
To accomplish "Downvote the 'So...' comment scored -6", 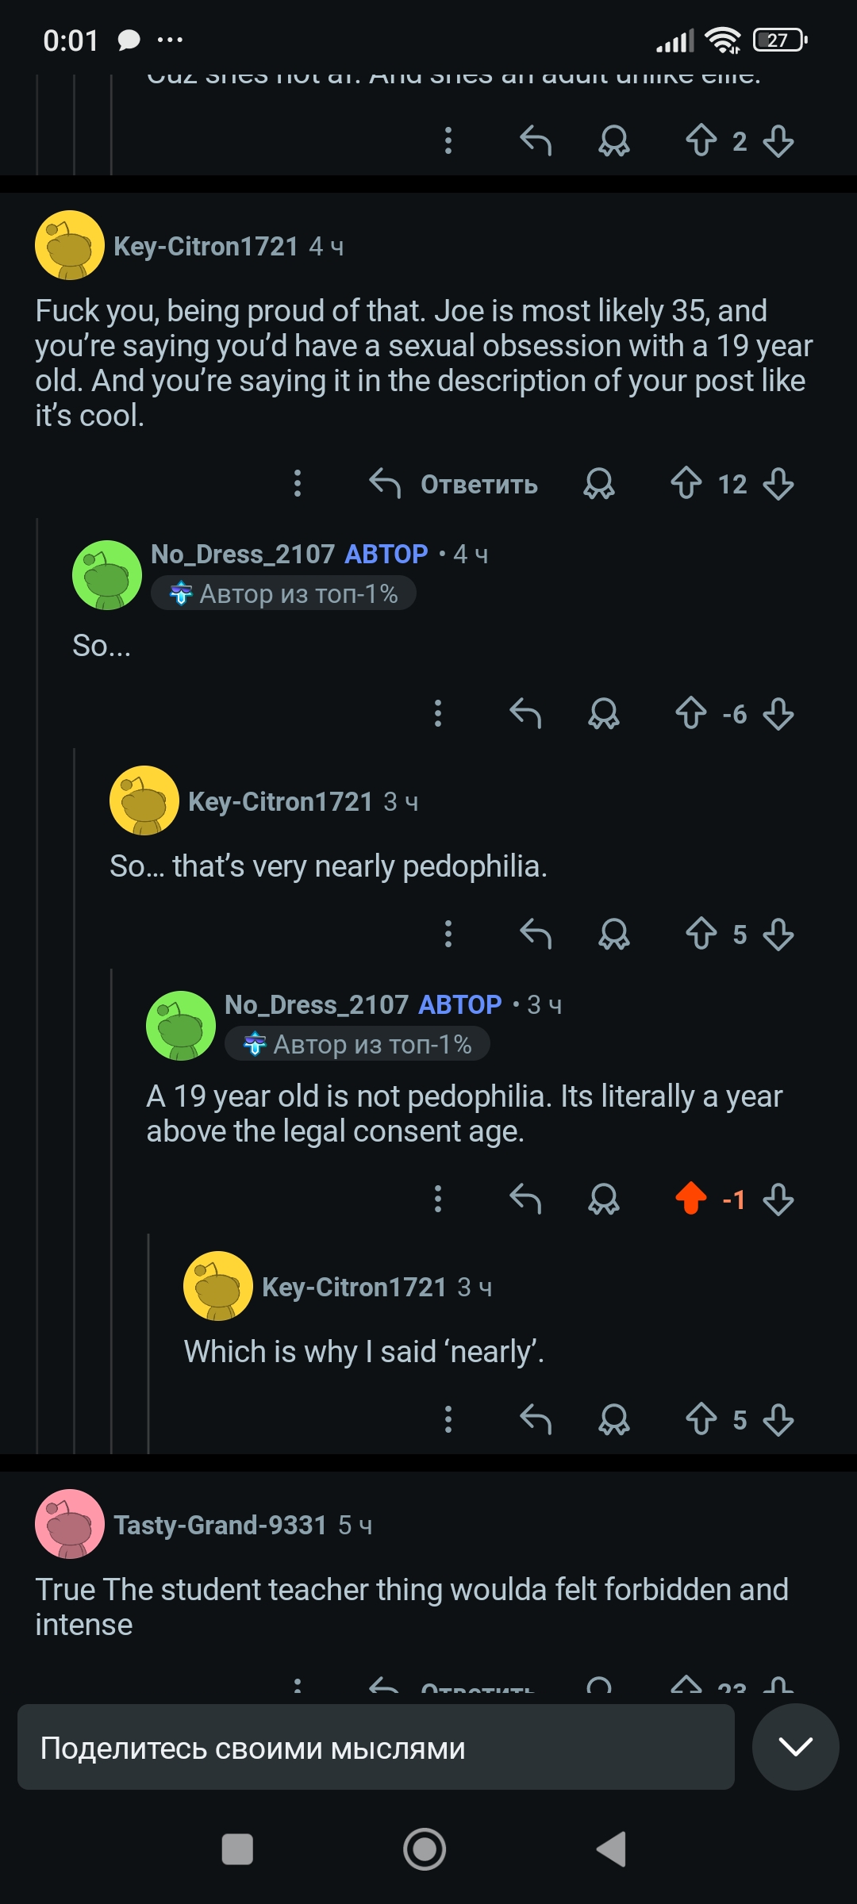I will point(778,713).
